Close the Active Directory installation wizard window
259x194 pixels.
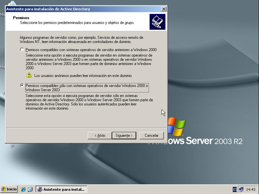(x=163, y=9)
